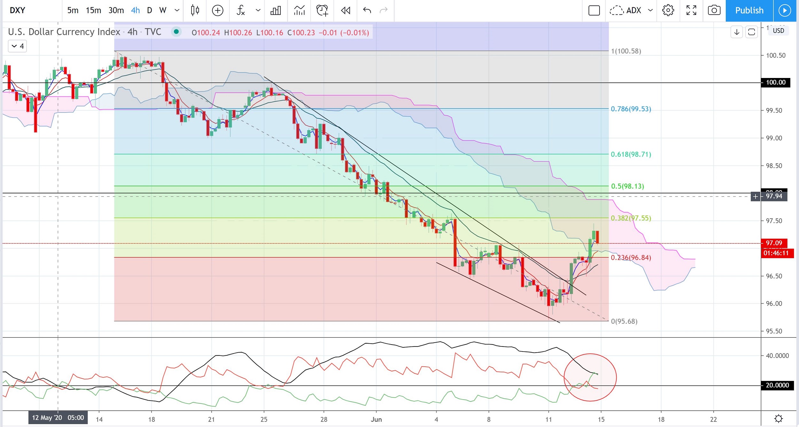The width and height of the screenshot is (799, 427).
Task: Open chart settings gear icon
Action: pyautogui.click(x=668, y=11)
